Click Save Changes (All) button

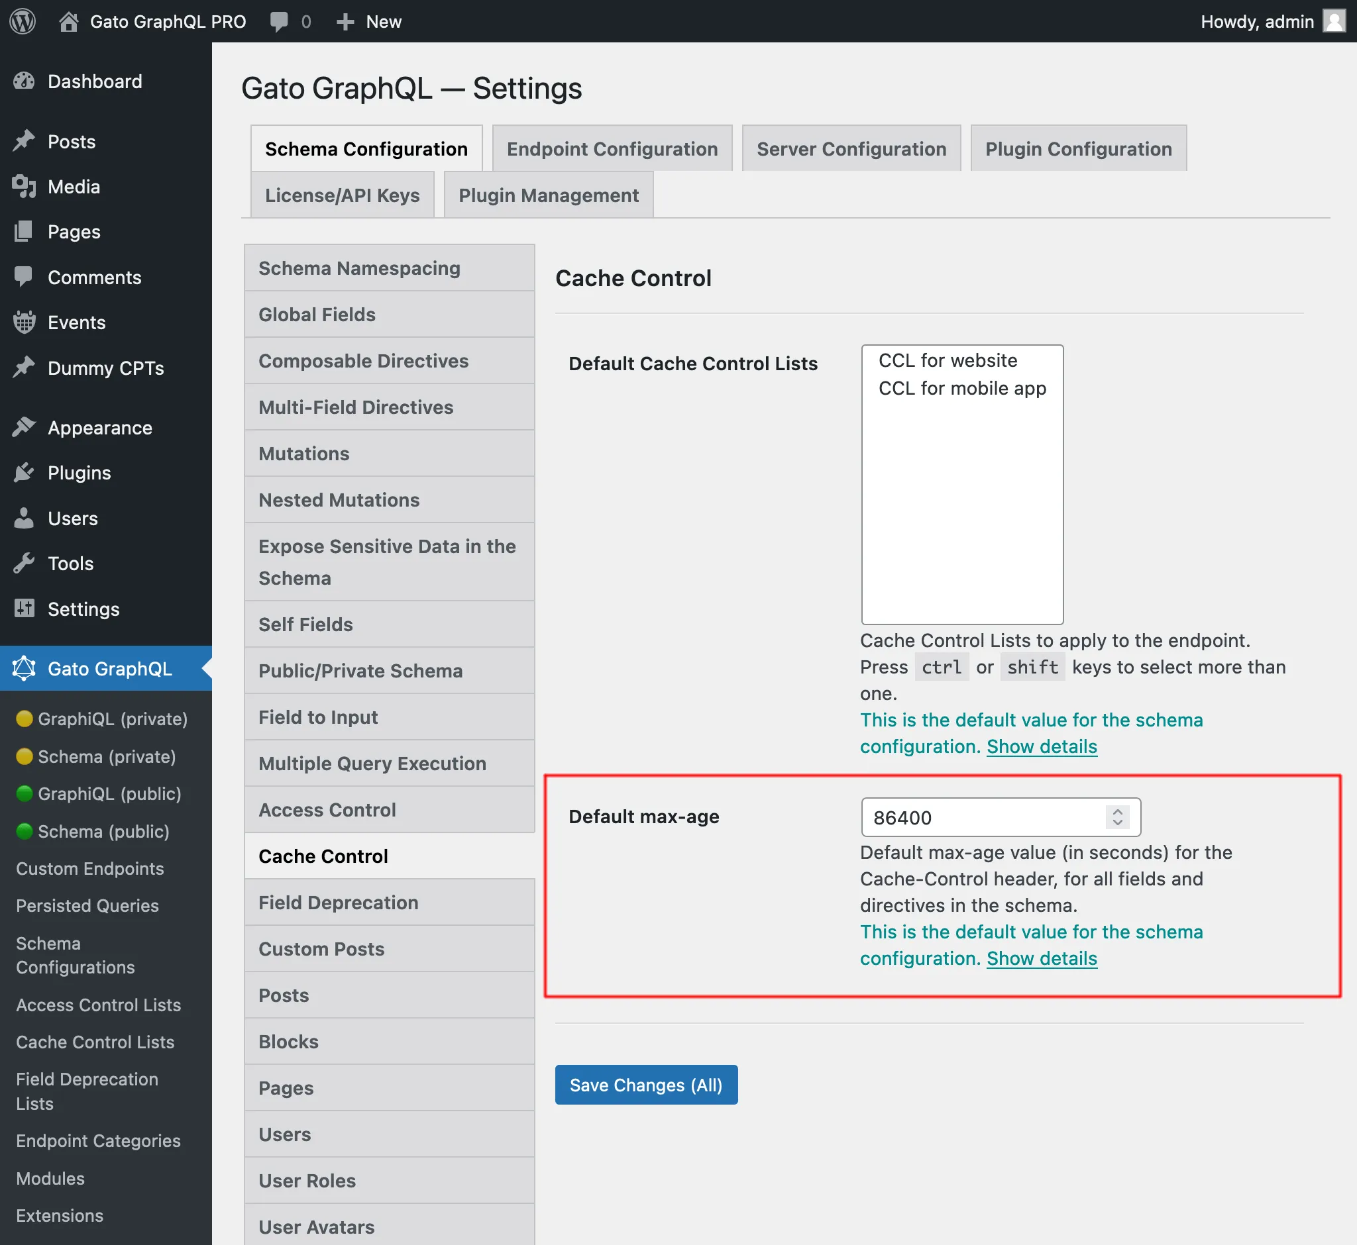(646, 1085)
